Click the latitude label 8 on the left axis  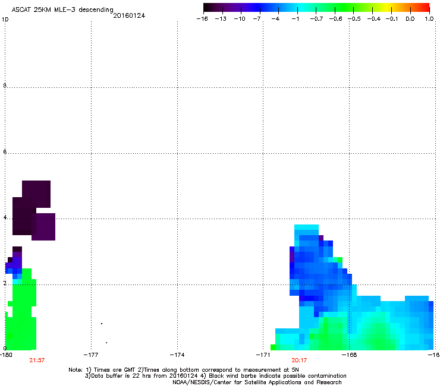point(5,86)
